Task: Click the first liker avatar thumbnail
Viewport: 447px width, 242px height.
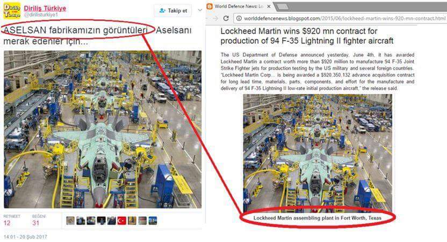Action: [70, 221]
